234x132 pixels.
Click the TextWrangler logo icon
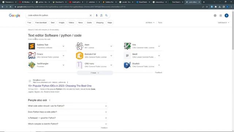click(32, 65)
